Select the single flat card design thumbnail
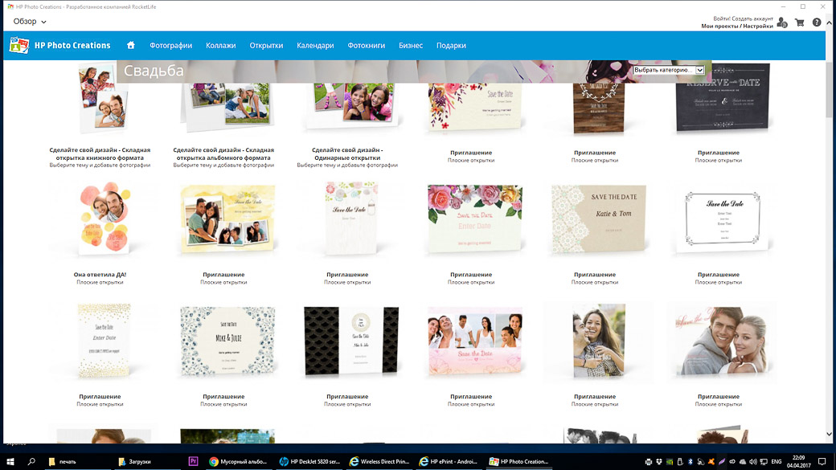 [x=351, y=104]
